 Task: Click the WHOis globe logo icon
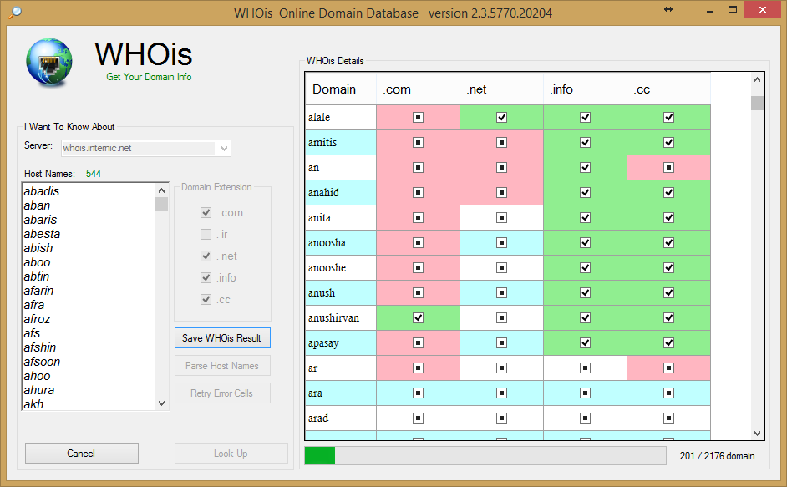49,63
